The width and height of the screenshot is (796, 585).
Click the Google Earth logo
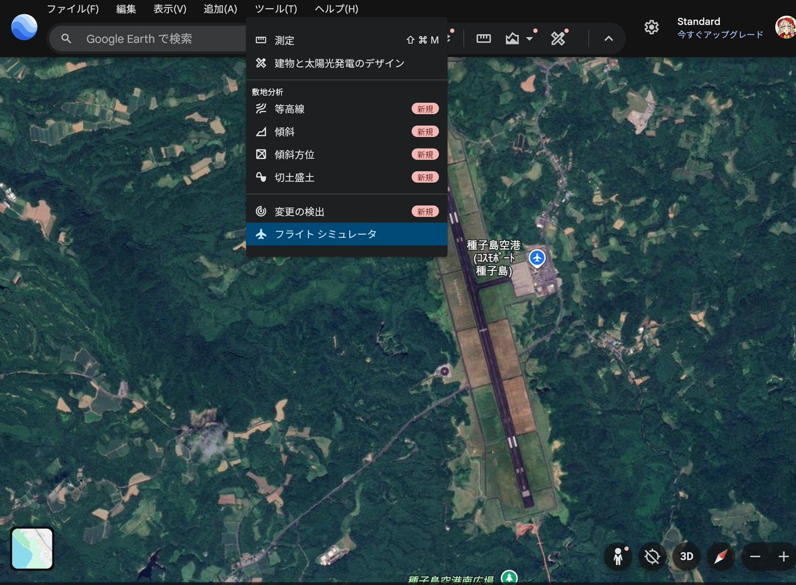[24, 28]
